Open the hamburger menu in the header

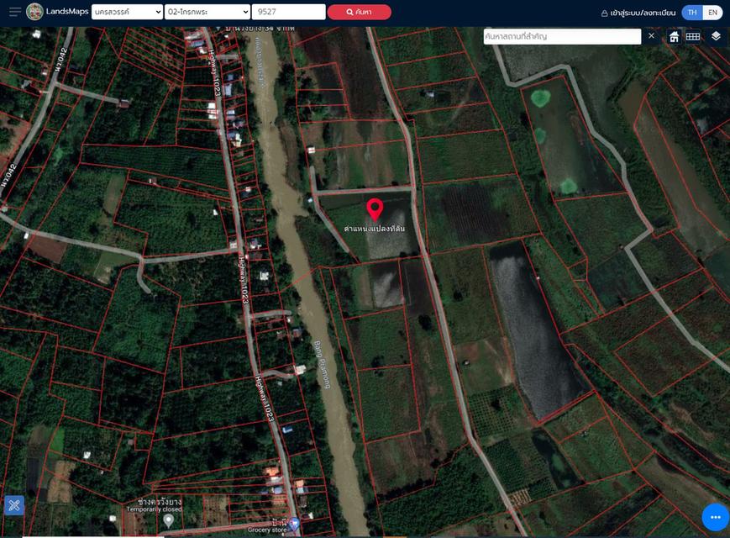(x=14, y=12)
